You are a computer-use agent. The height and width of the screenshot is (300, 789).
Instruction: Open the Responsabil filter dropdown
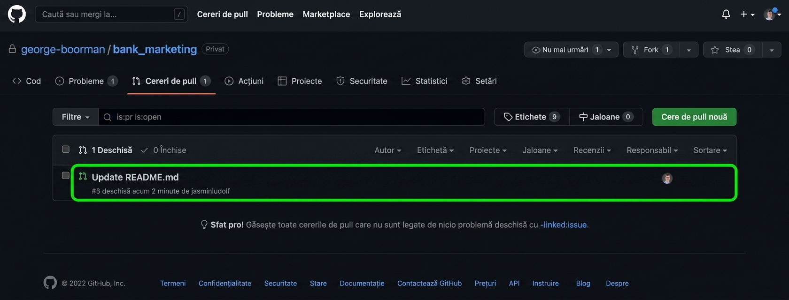click(x=652, y=150)
